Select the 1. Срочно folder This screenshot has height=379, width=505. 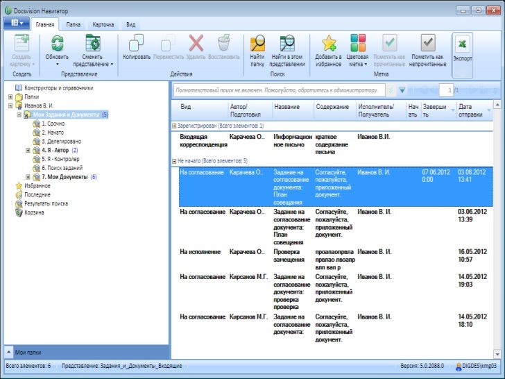53,123
